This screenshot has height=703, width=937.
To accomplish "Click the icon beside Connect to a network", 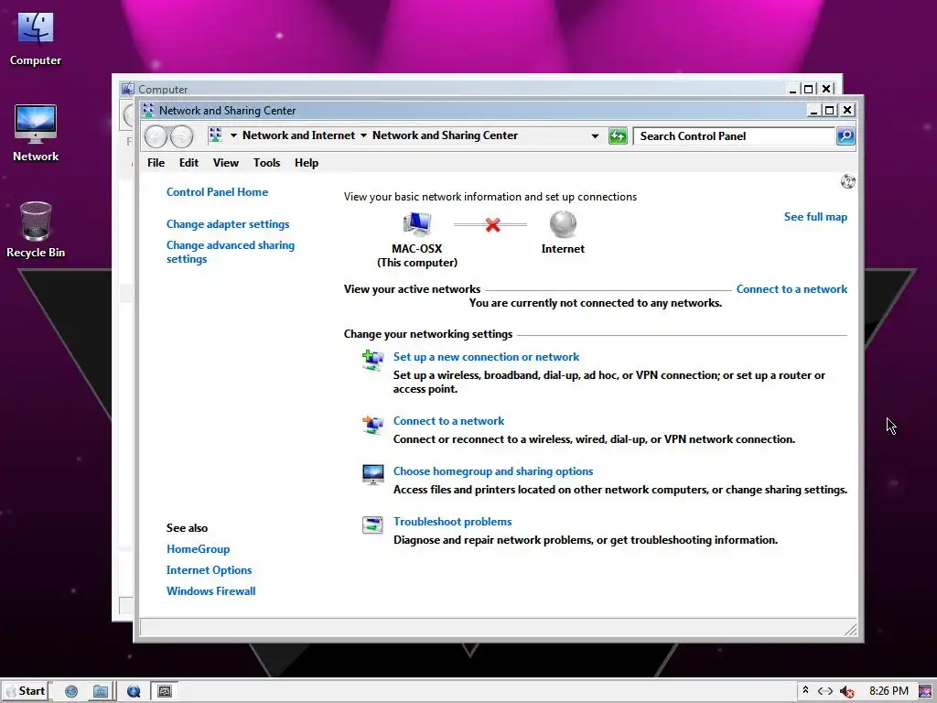I will (x=373, y=425).
